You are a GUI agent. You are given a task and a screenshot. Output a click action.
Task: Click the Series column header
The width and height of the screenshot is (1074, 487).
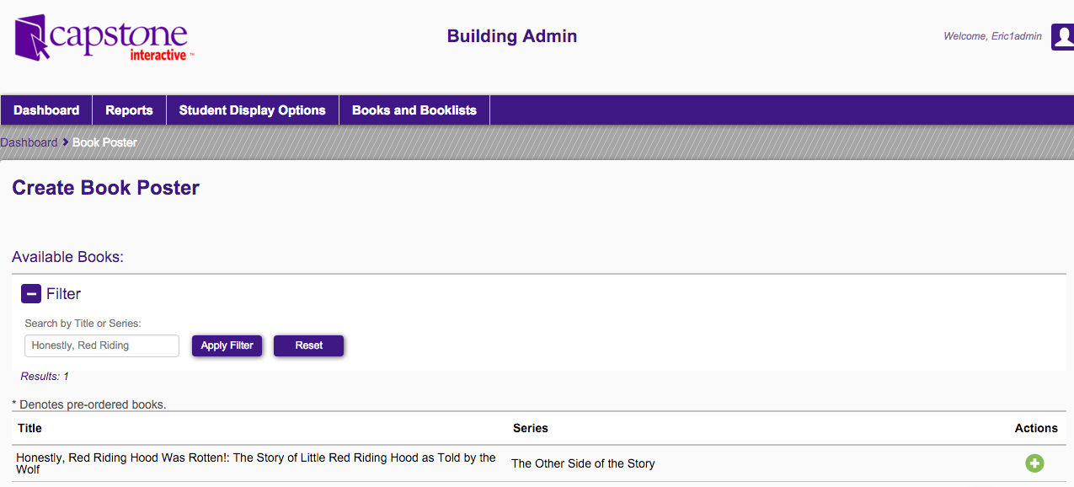[x=530, y=428]
